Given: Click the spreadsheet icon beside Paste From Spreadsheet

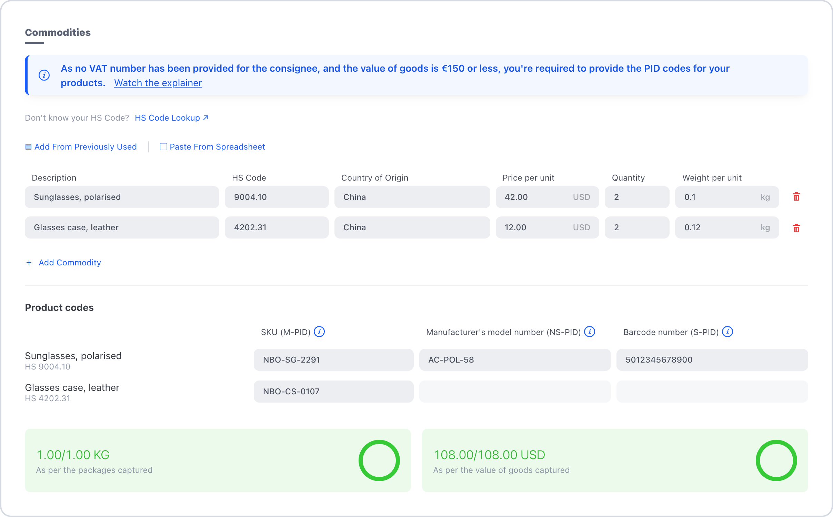Looking at the screenshot, I should click(163, 147).
